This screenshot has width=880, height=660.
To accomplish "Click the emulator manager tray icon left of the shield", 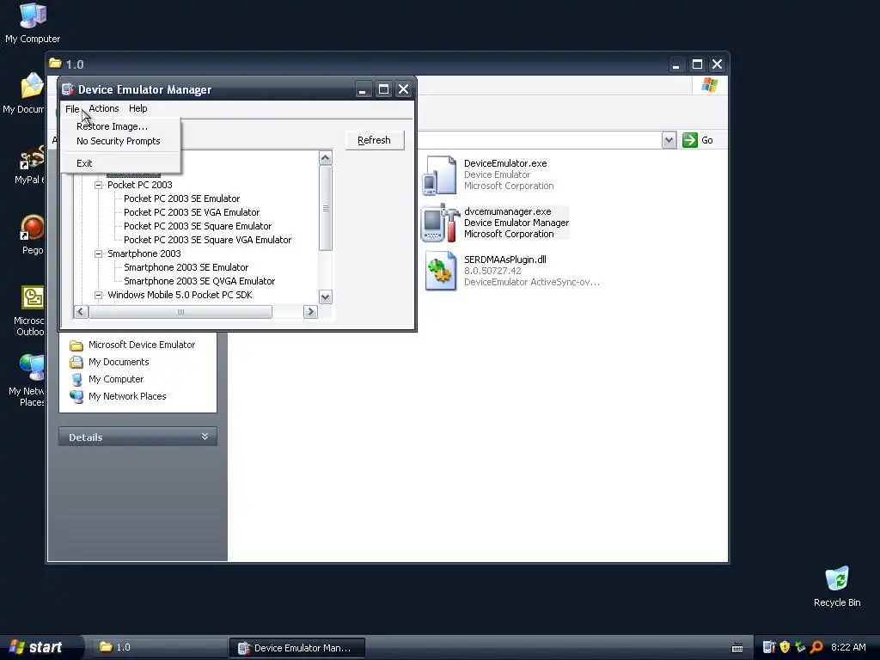I will pyautogui.click(x=769, y=647).
